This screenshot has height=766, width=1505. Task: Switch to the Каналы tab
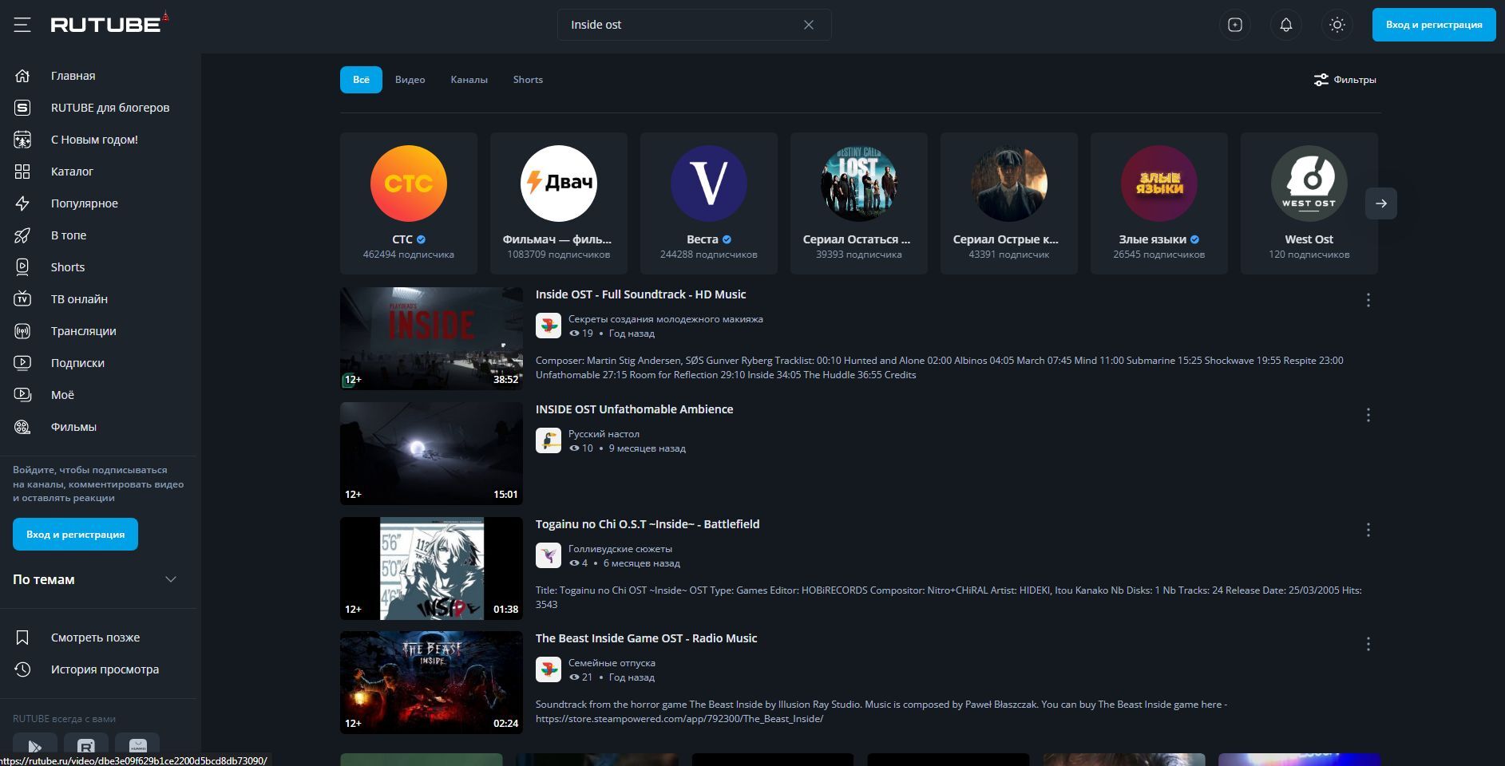469,80
